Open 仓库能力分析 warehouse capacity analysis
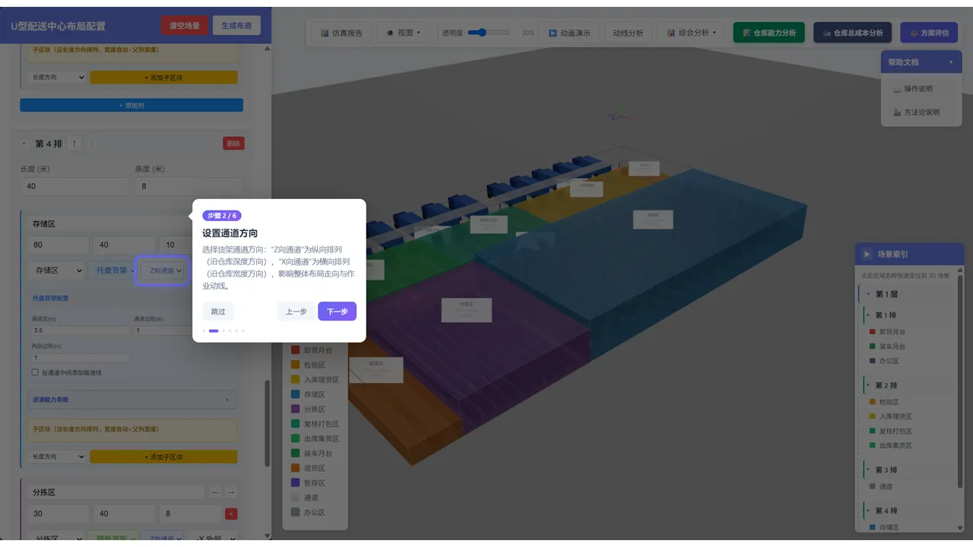Image resolution: width=973 pixels, height=547 pixels. point(769,33)
